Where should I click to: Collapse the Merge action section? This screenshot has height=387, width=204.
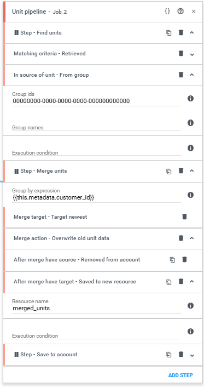point(193,238)
